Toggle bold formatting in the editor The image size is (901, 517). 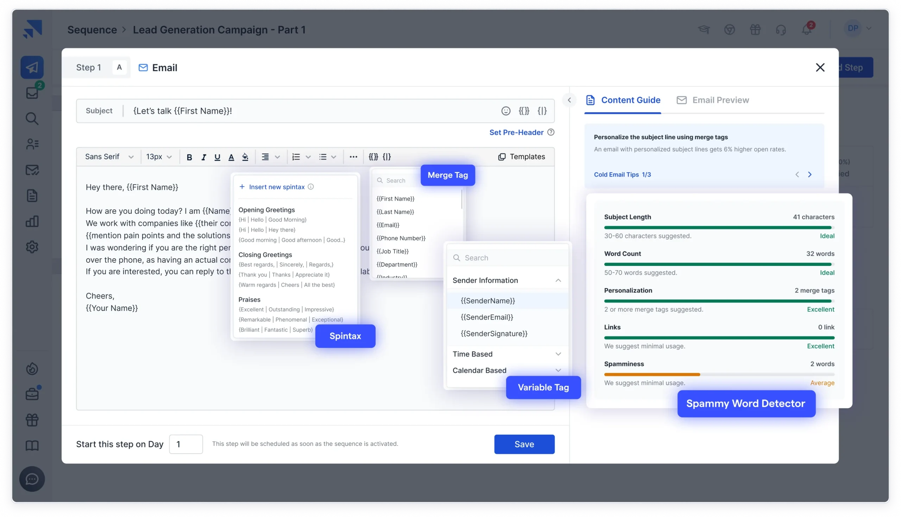point(189,157)
